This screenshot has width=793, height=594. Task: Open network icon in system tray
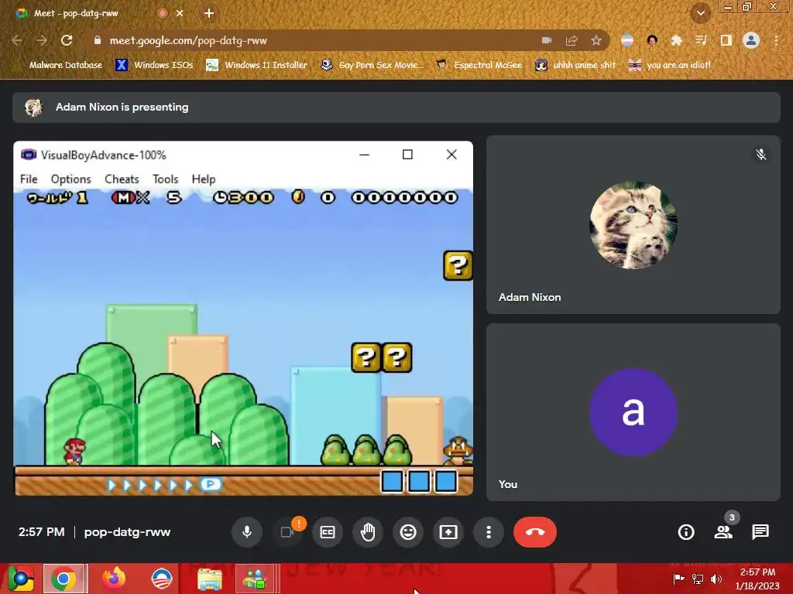698,579
